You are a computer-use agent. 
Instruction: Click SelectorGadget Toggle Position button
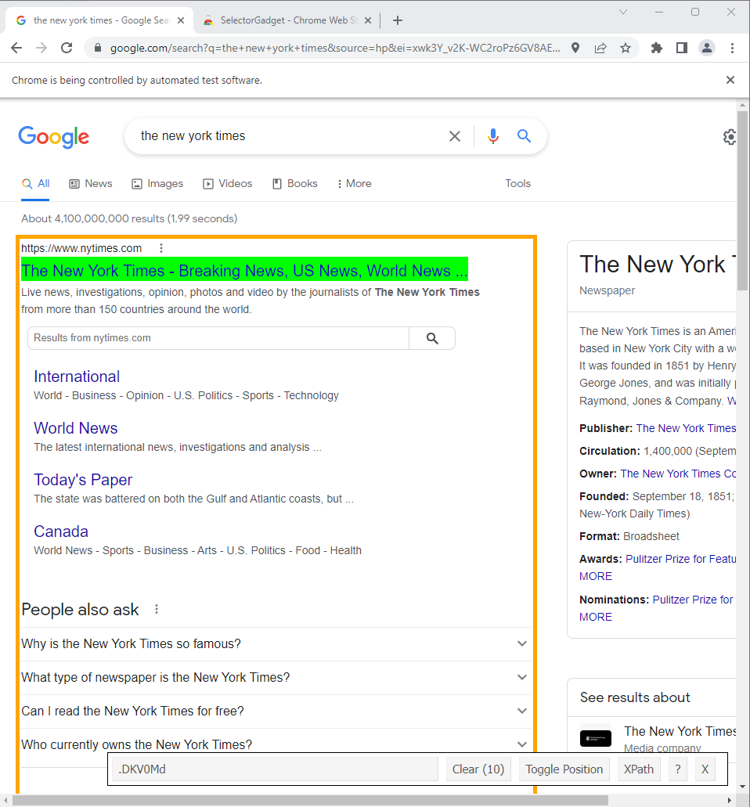coord(564,769)
